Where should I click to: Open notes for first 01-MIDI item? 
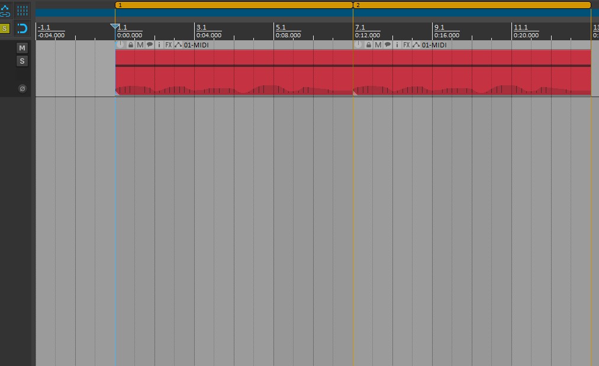[150, 44]
